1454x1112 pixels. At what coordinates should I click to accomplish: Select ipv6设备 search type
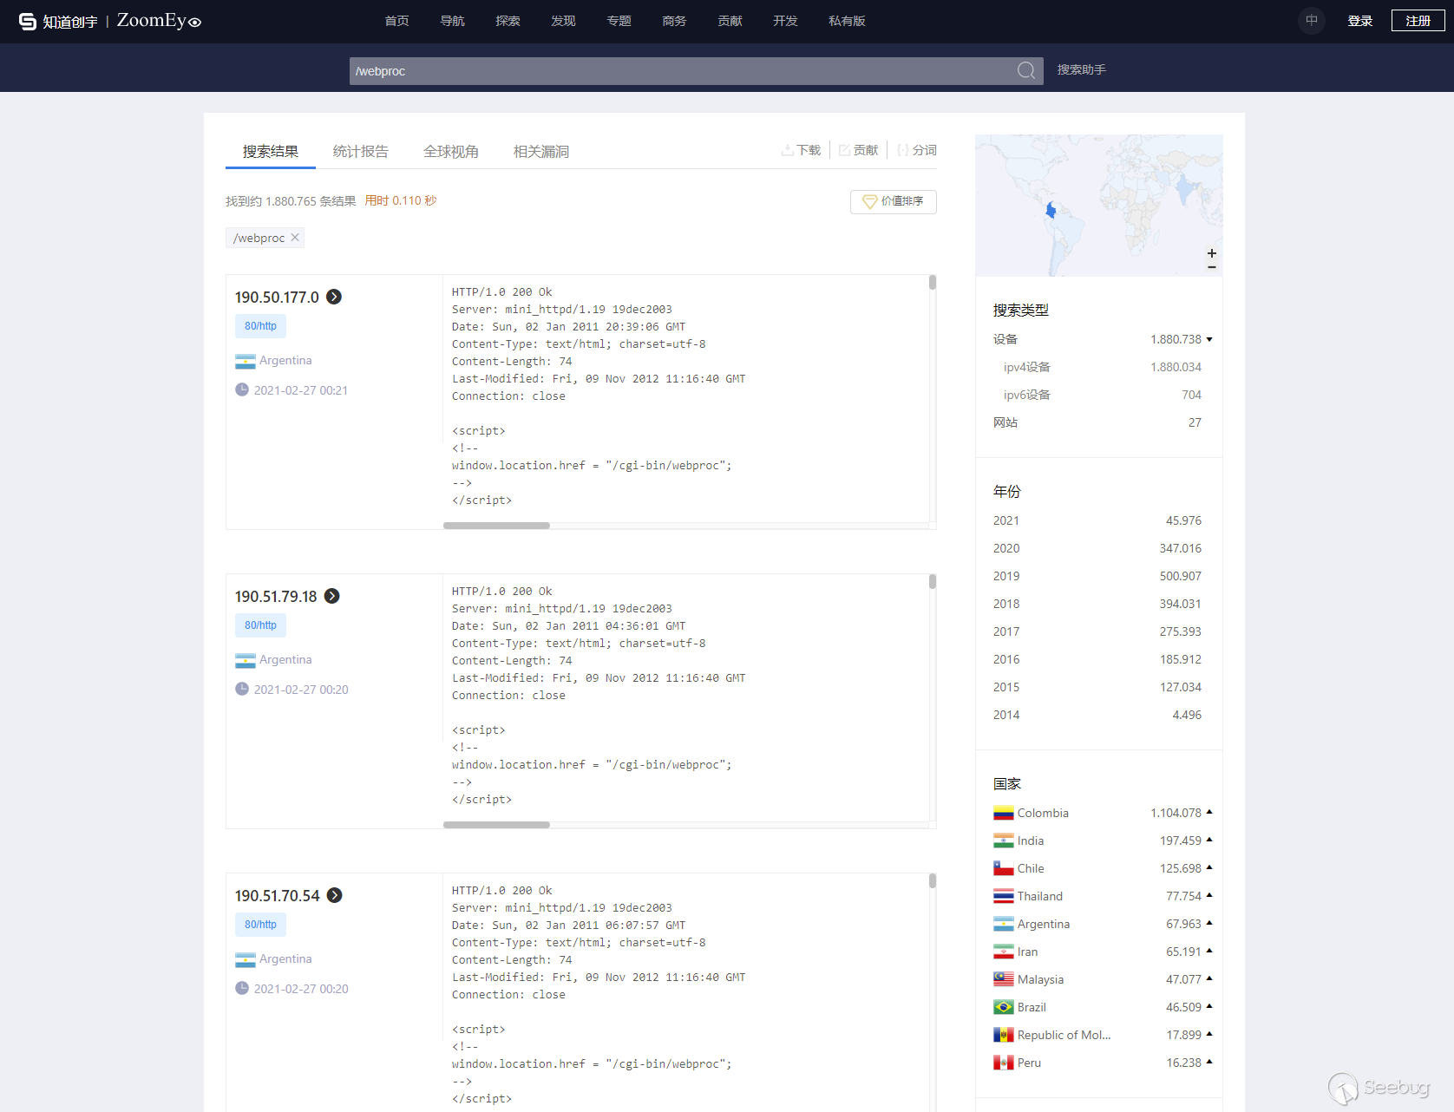point(1103,395)
